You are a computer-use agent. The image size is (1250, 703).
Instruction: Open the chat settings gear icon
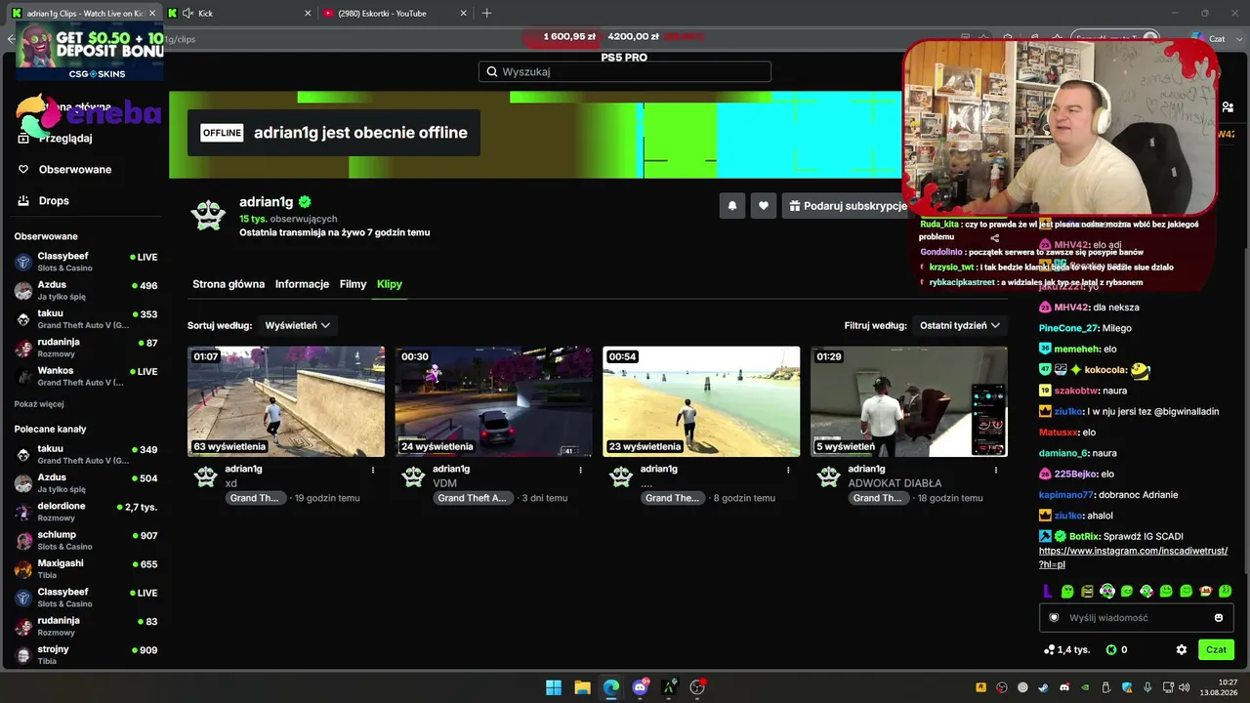(1182, 649)
